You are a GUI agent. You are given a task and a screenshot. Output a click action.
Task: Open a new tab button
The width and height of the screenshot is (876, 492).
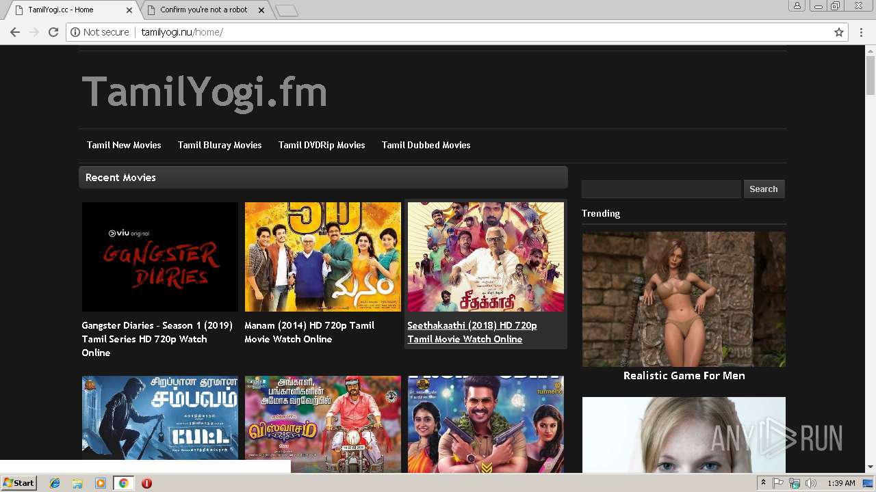[x=286, y=10]
